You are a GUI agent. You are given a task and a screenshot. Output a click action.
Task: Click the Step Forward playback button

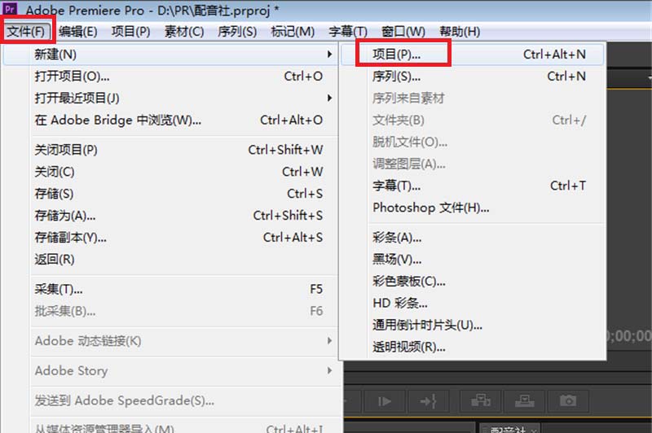384,401
